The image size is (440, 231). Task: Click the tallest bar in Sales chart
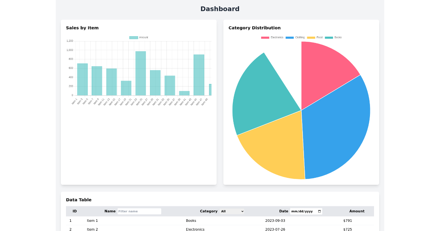141,73
